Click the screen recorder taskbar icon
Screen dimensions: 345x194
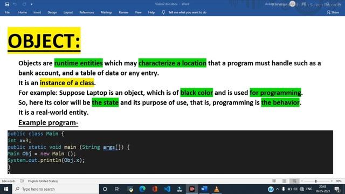click(x=192, y=189)
